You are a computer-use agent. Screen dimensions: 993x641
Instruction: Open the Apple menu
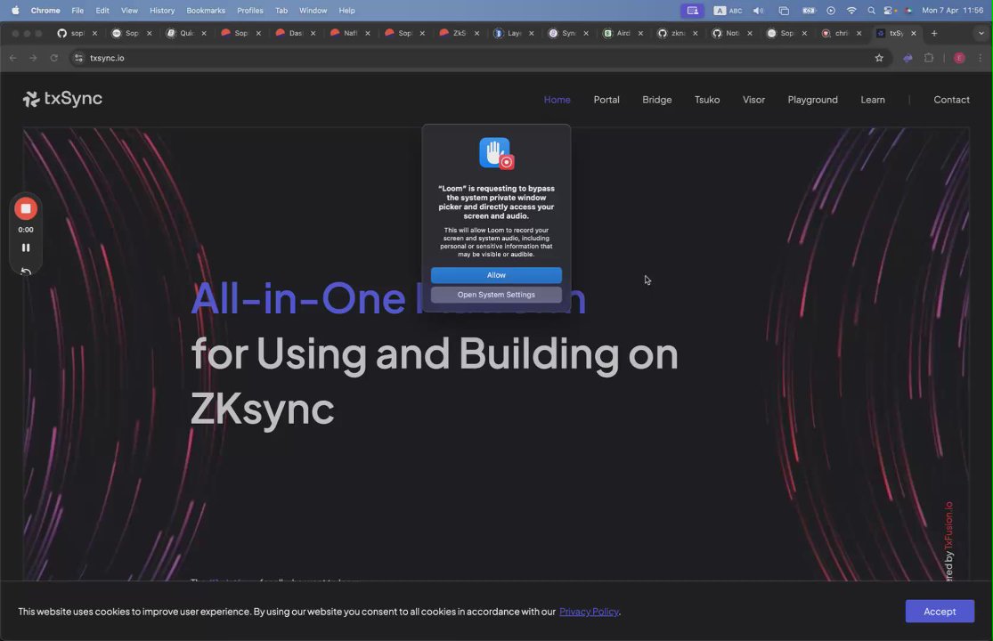(15, 10)
